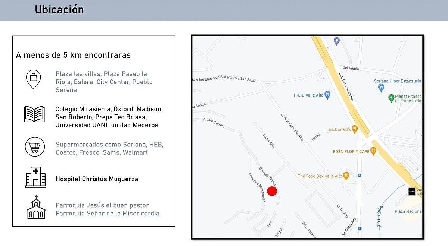Click the red dot property location marker
The height and width of the screenshot is (246, 448).
(272, 191)
